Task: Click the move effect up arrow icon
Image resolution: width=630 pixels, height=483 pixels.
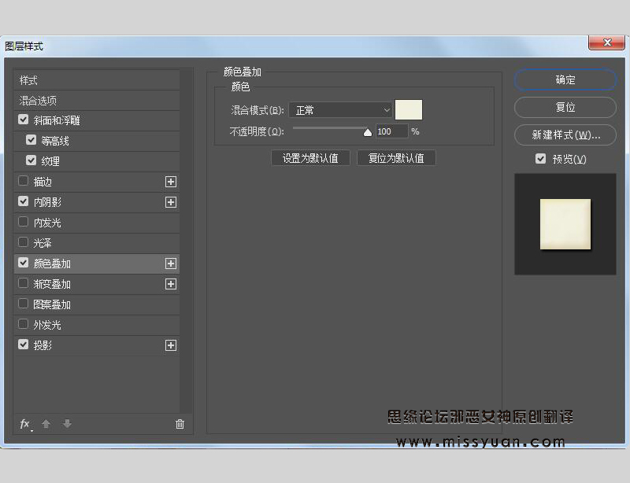Action: point(46,424)
